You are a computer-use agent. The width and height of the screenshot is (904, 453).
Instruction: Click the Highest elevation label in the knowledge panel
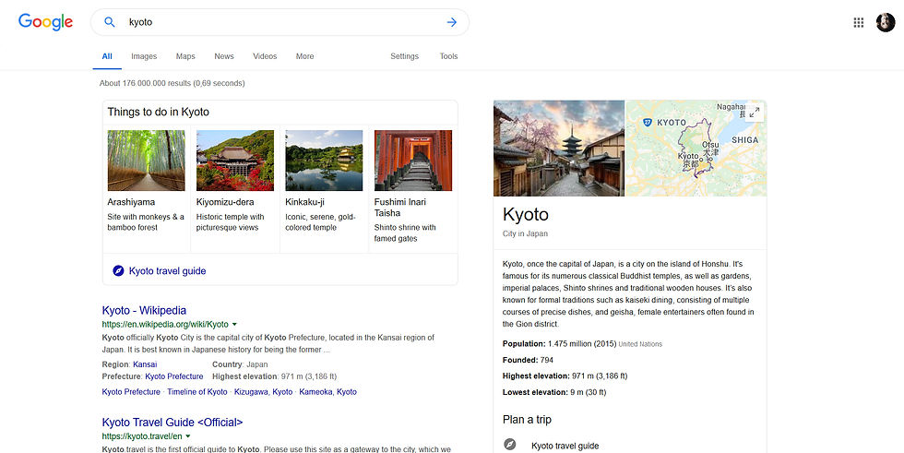click(536, 376)
